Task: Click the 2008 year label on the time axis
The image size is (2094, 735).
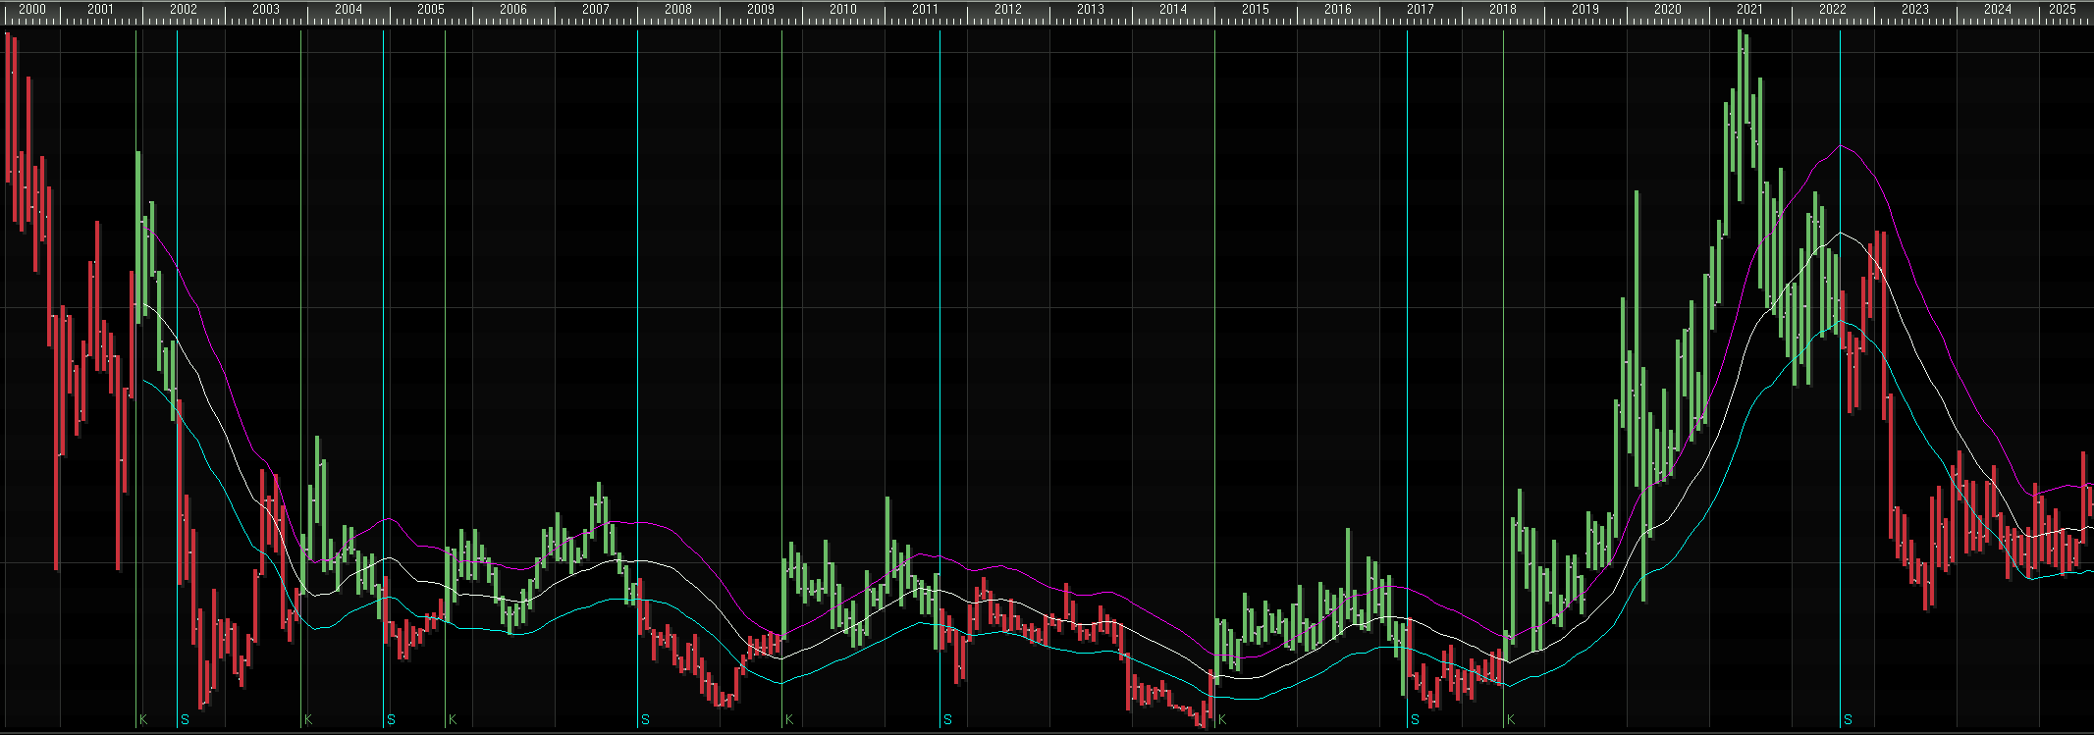Action: [678, 9]
